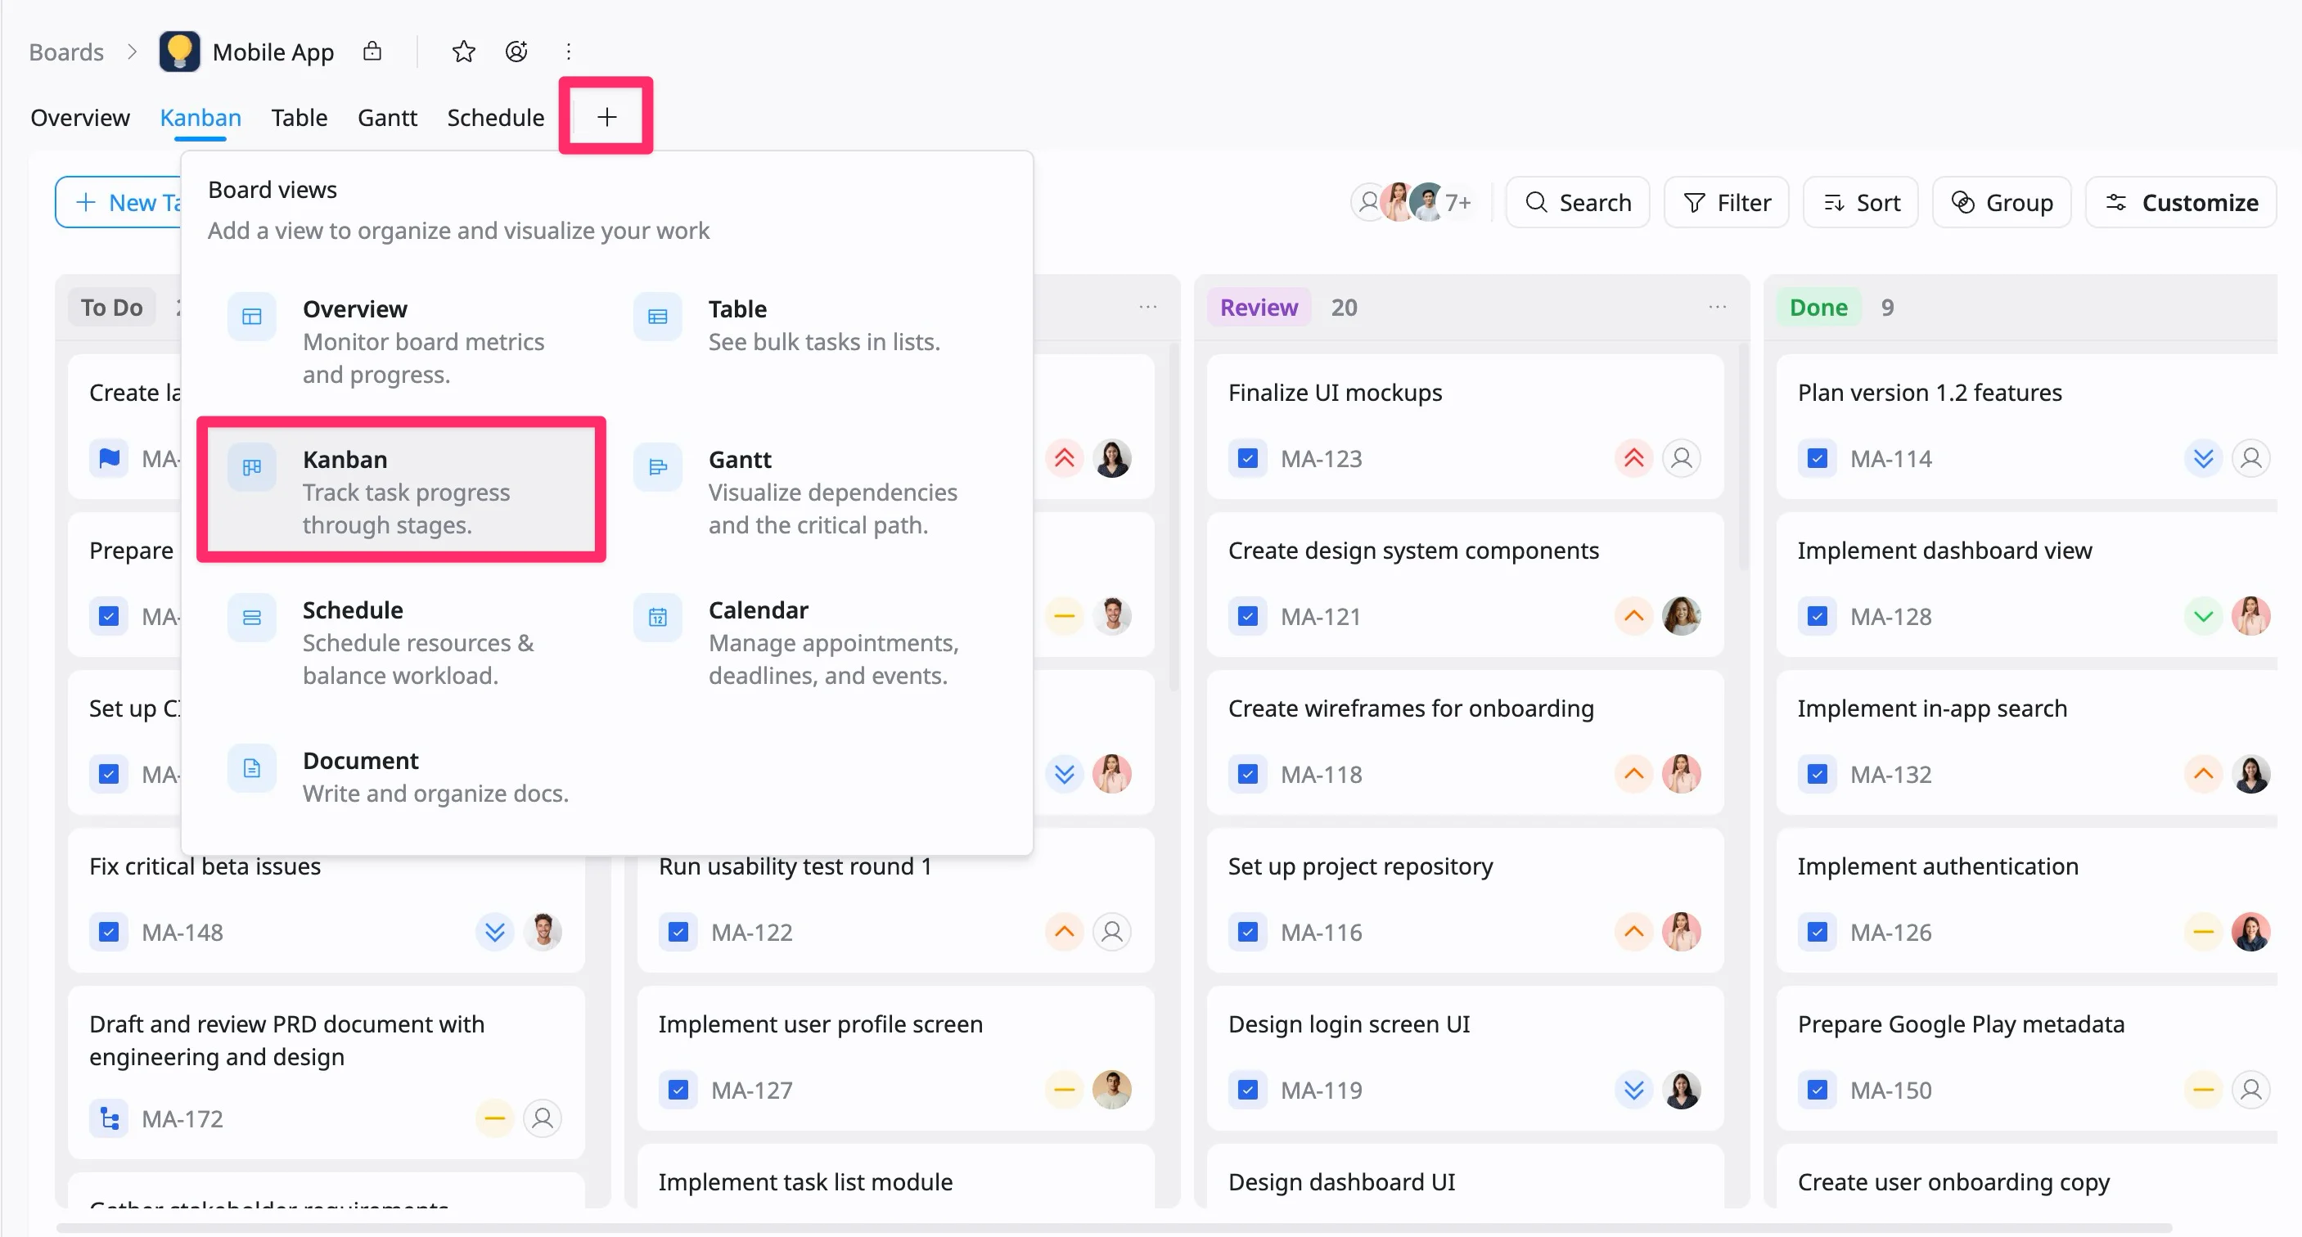Toggle the MA-116 task checkbox
Image resolution: width=2302 pixels, height=1237 pixels.
[x=1247, y=932]
